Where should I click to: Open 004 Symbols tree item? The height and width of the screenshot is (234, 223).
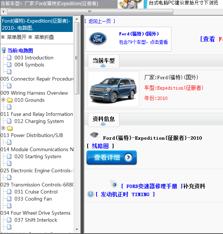coord(29,65)
